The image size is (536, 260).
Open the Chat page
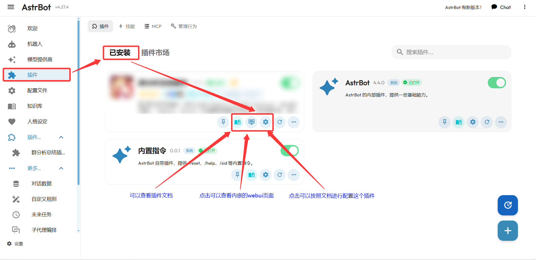tap(501, 7)
